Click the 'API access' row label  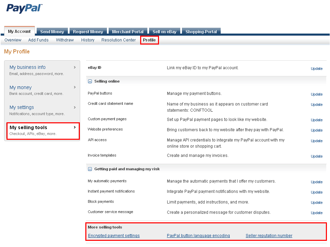tap(97, 140)
